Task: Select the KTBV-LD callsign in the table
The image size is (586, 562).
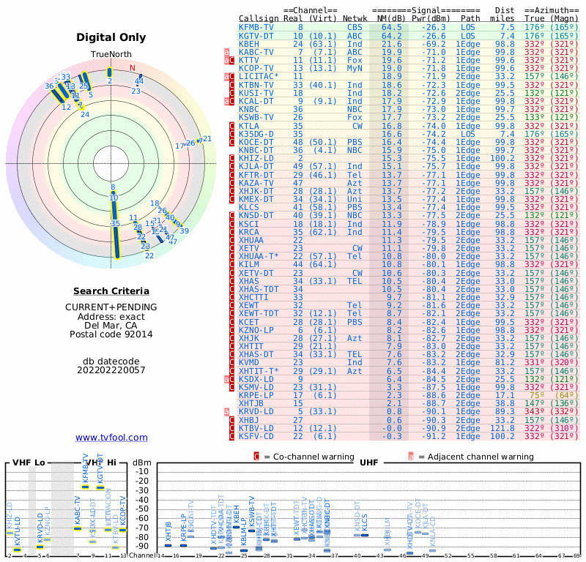Action: 256,428
